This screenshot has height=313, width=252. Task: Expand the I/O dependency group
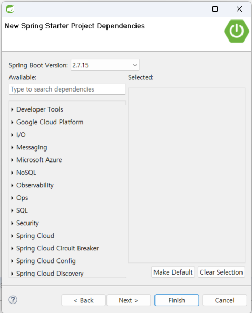tap(12, 135)
